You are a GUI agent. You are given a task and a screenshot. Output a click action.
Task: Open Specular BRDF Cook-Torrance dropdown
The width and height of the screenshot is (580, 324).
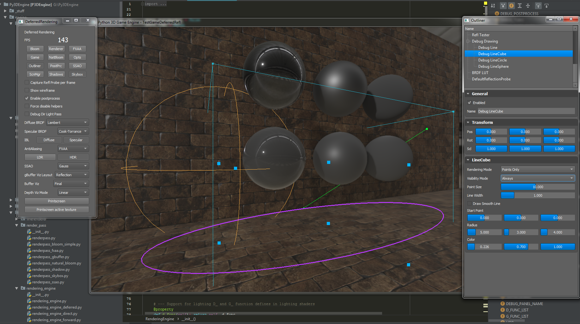(x=73, y=131)
